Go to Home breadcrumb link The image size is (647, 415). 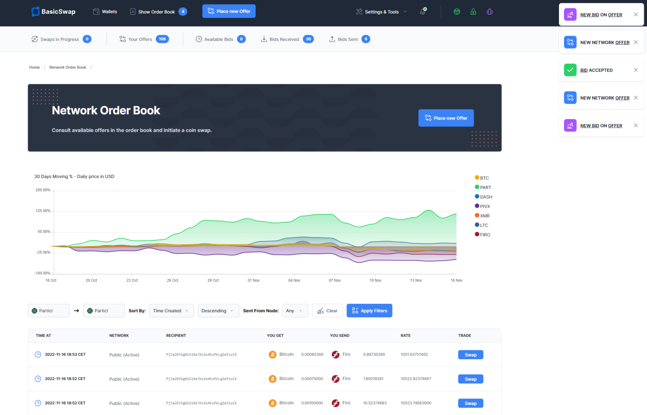[35, 67]
